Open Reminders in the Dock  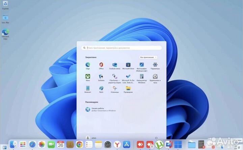89,145
